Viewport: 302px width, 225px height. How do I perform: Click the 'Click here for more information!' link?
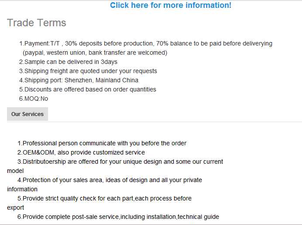pyautogui.click(x=171, y=5)
